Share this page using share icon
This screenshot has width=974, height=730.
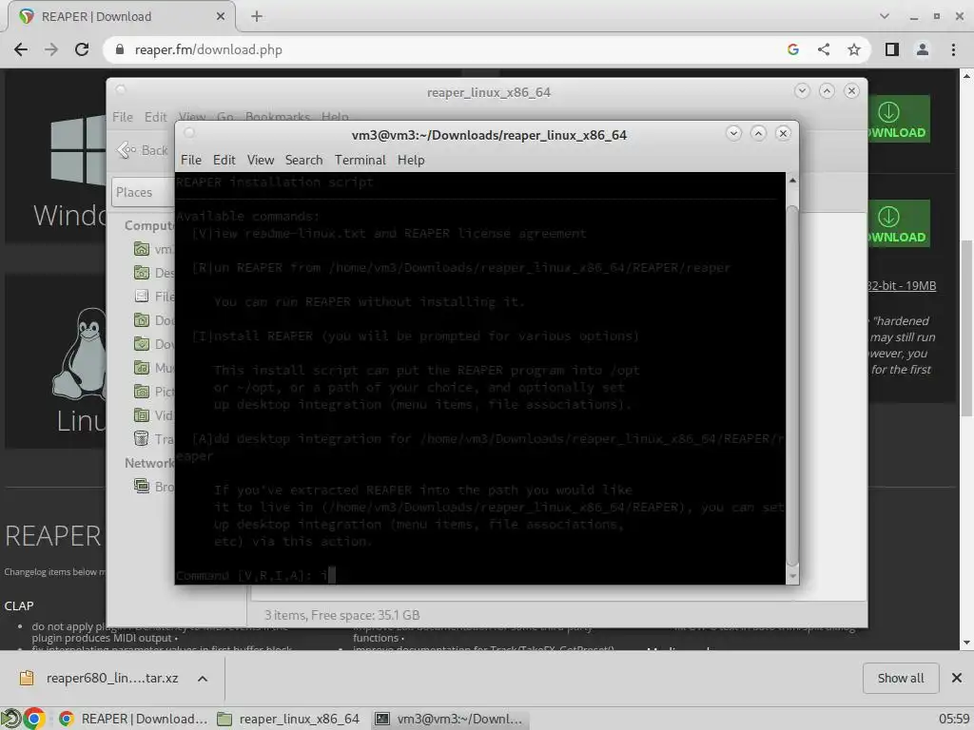click(x=824, y=49)
